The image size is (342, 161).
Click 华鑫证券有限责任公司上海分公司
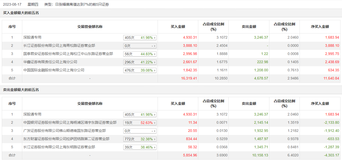pos(50,62)
